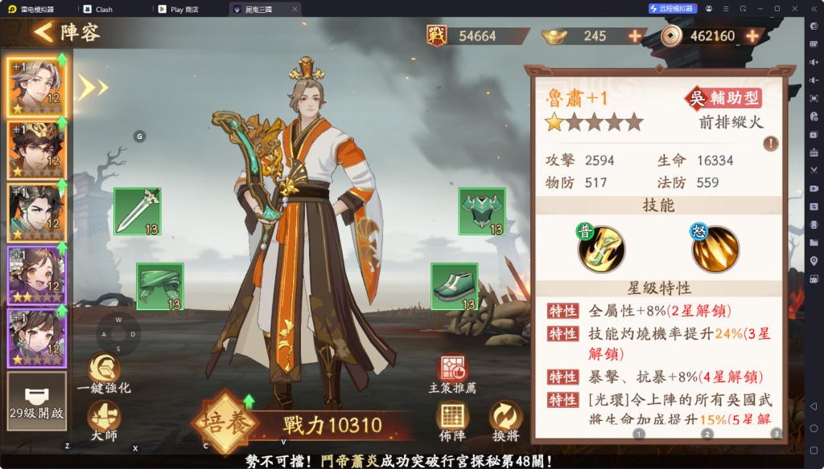The image size is (824, 469).
Task: Tap the green scarf equipment slot
Action: coord(160,287)
